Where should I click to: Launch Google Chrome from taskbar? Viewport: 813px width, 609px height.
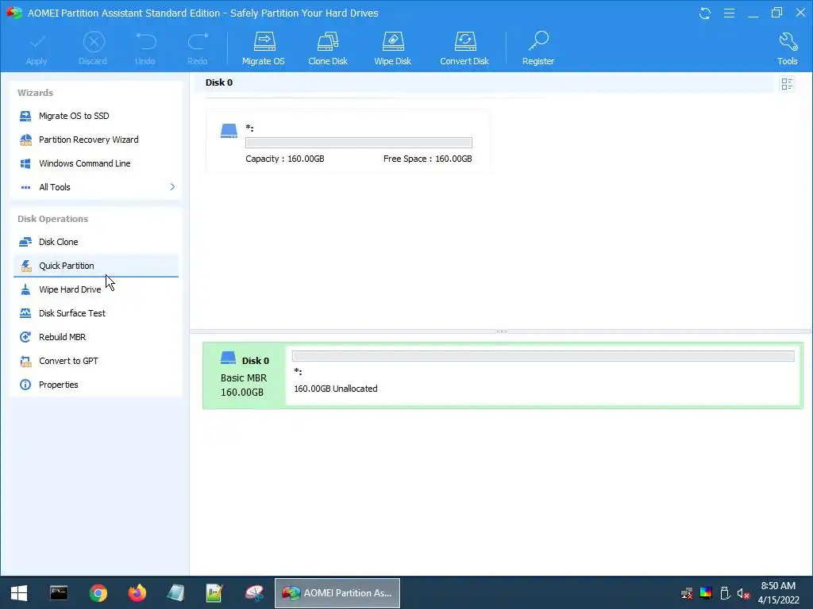pos(98,593)
